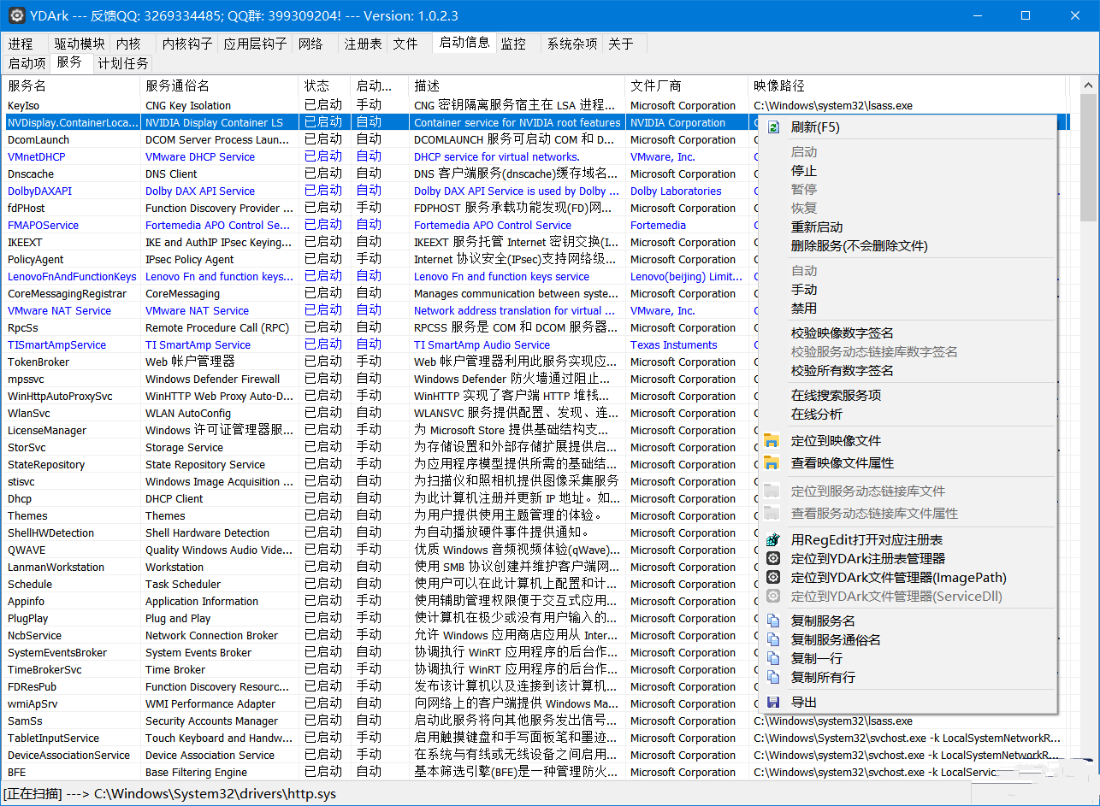Click the folder icon beside 定位到映像文件
1100x806 pixels.
(772, 441)
